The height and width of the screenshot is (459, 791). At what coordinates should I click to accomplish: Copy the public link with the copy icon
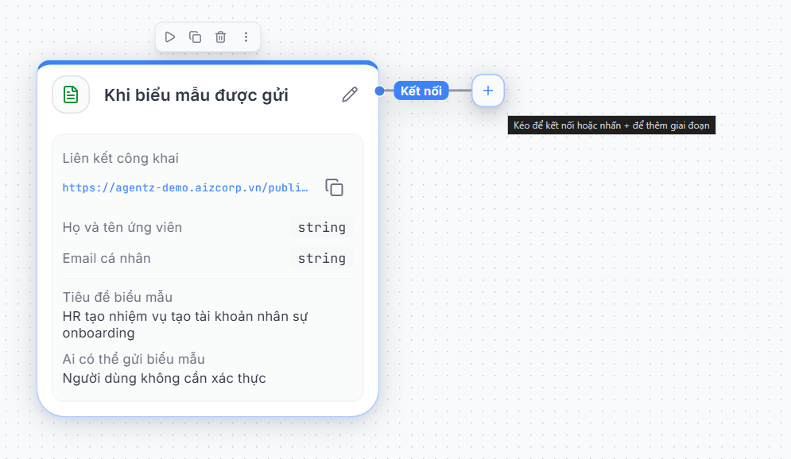[334, 187]
